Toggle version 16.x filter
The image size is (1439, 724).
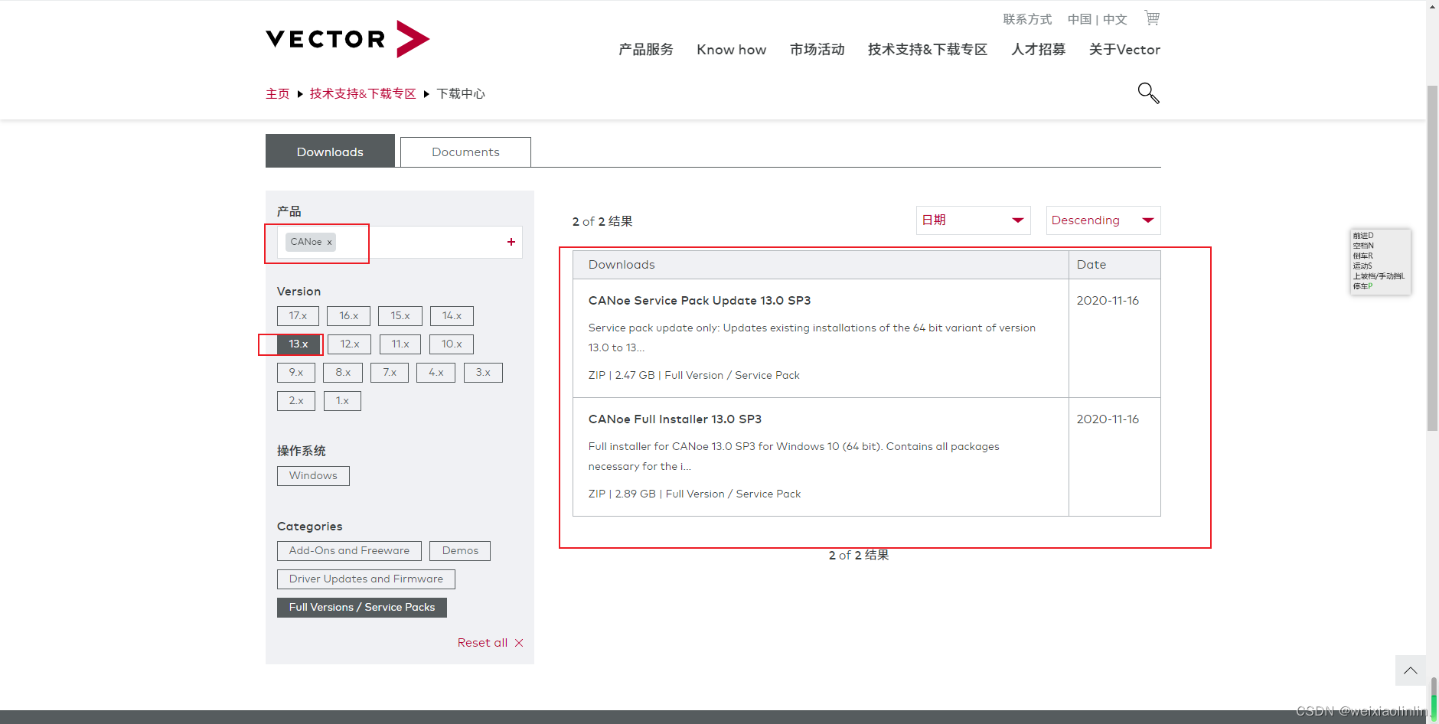click(348, 316)
